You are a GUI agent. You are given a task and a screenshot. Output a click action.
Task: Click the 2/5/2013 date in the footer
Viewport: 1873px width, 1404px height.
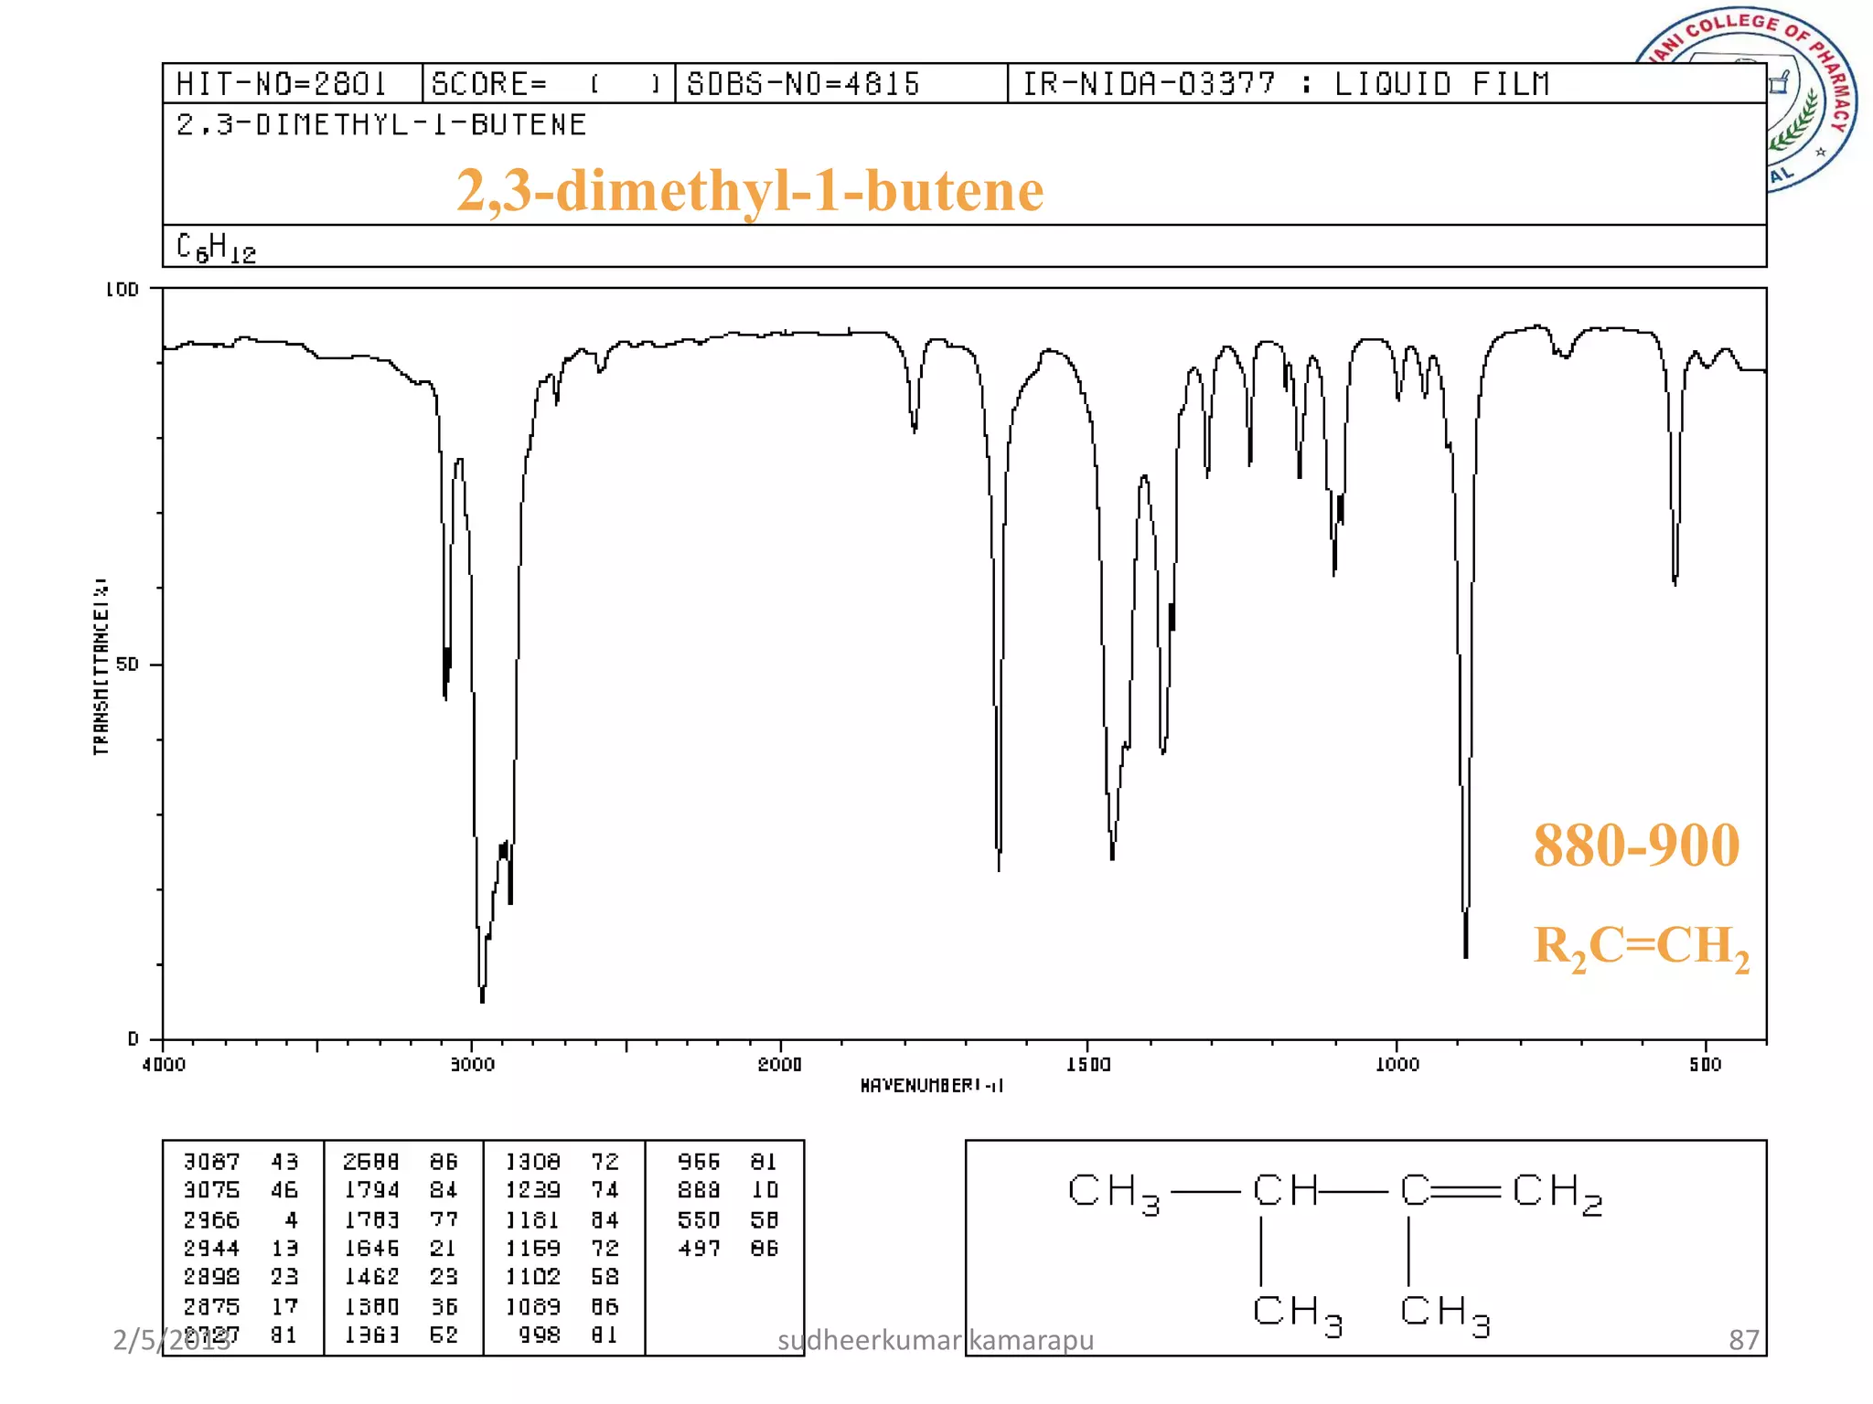coord(172,1341)
